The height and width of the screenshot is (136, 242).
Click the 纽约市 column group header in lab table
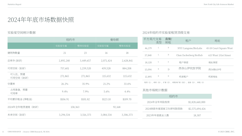click(x=70, y=40)
